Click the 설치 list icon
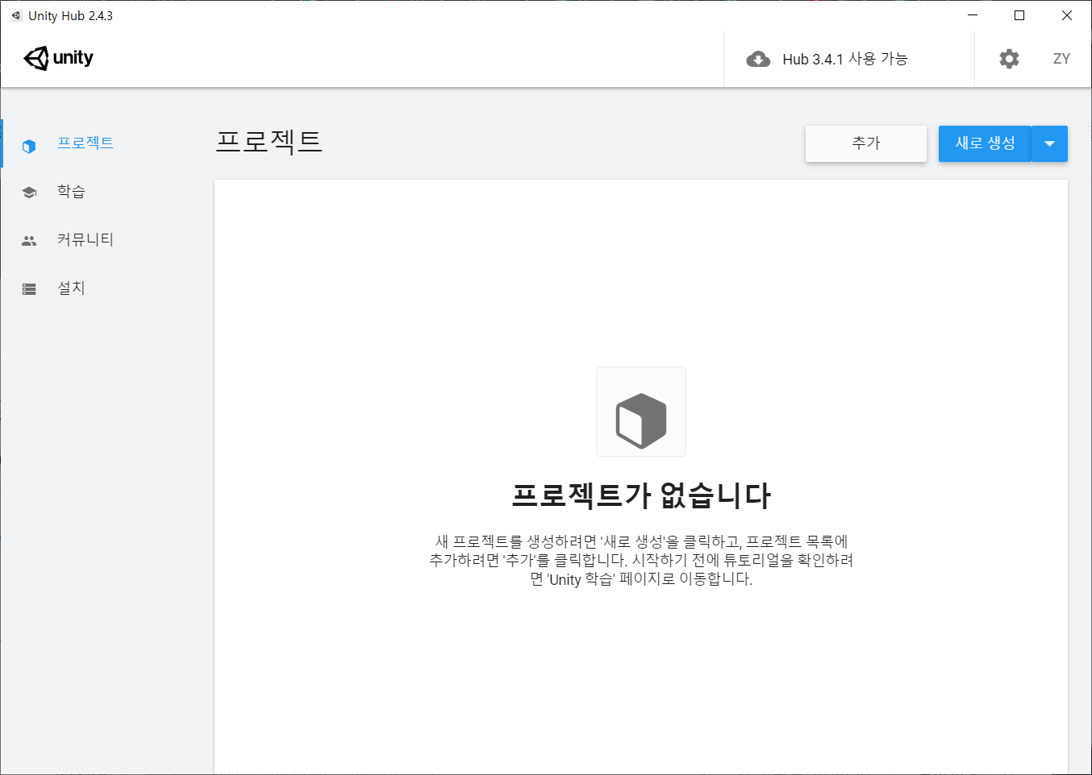Image resolution: width=1092 pixels, height=775 pixels. click(x=29, y=289)
